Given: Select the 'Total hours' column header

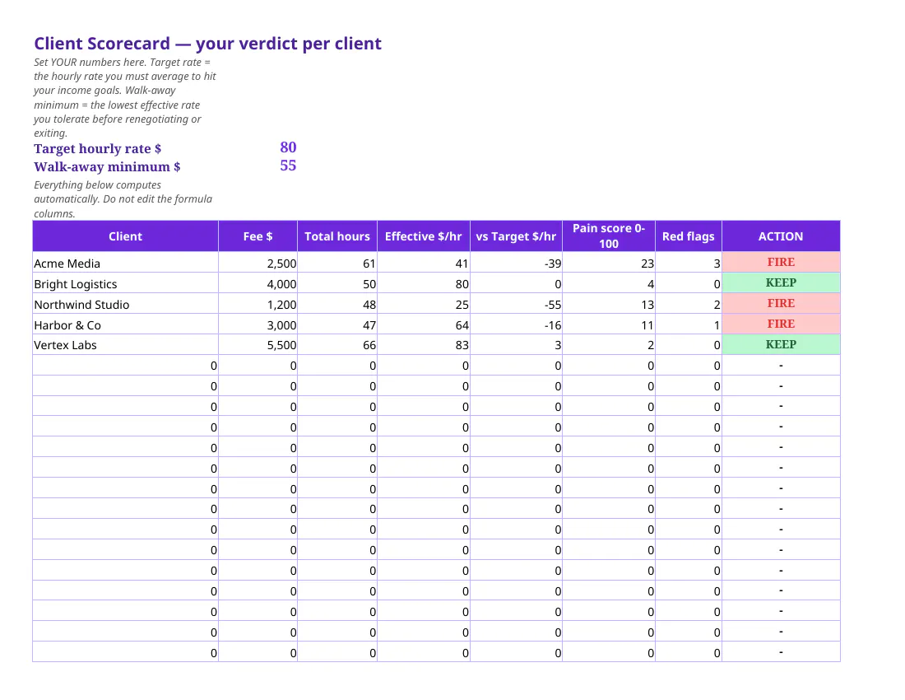Looking at the screenshot, I should click(337, 236).
